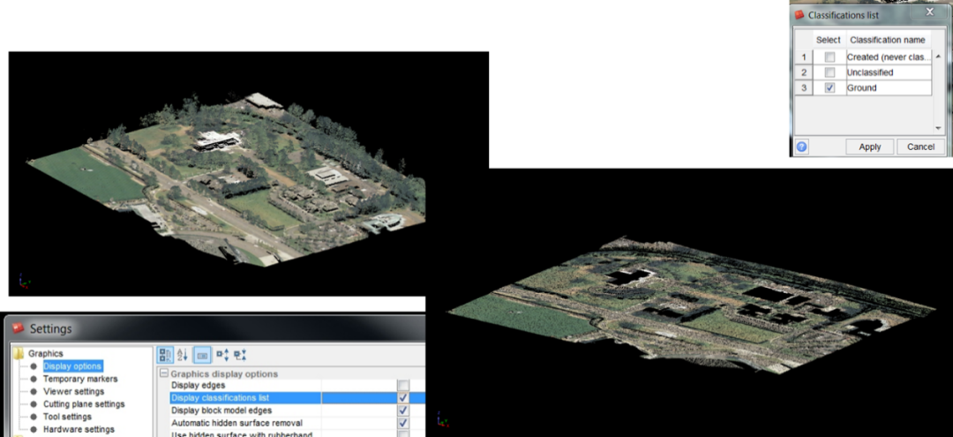Close the Classifications list dialog

(x=930, y=12)
